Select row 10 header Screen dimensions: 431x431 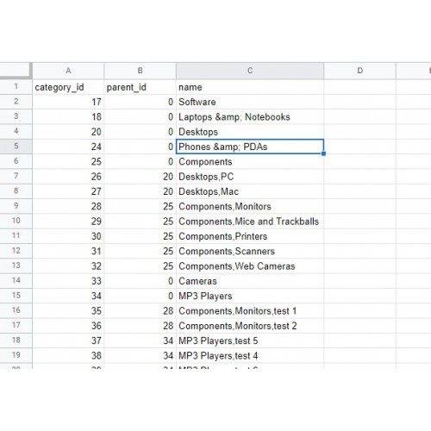pyautogui.click(x=16, y=221)
